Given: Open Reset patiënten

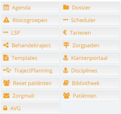Looking at the screenshot, I should click(x=30, y=83).
